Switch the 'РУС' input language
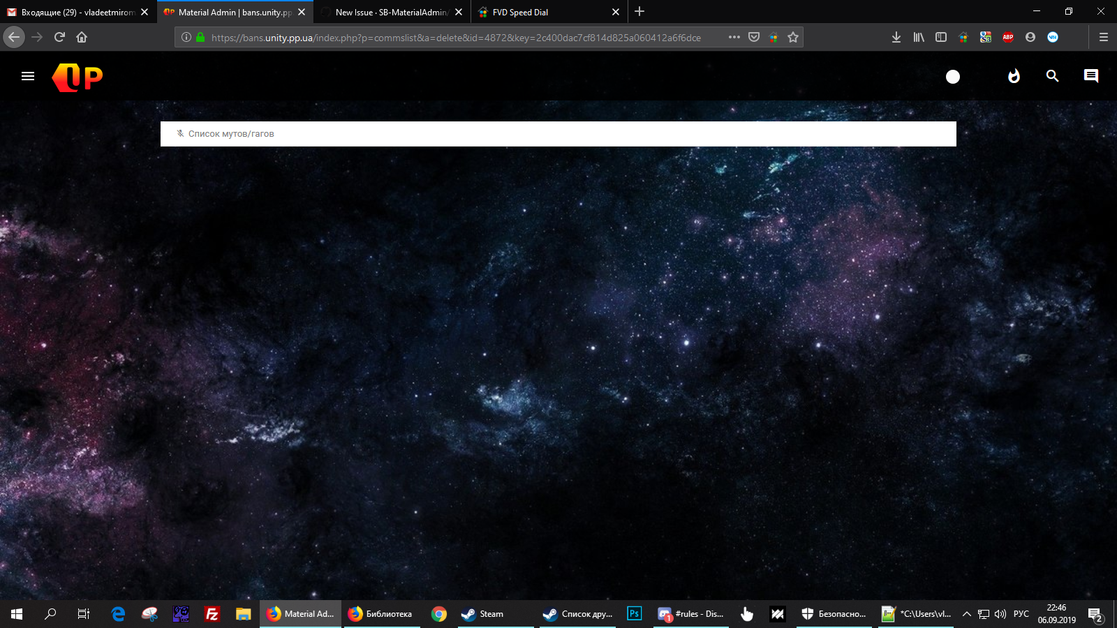This screenshot has height=628, width=1117. (x=1021, y=614)
